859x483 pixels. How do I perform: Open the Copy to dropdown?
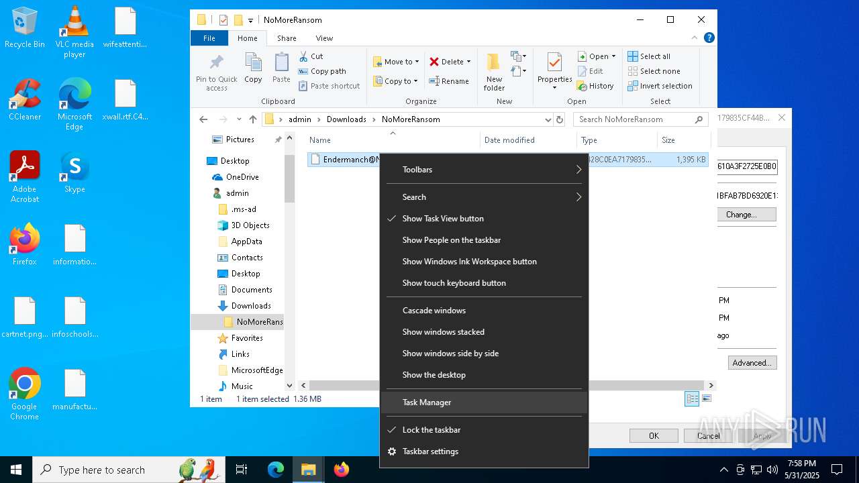(x=395, y=81)
